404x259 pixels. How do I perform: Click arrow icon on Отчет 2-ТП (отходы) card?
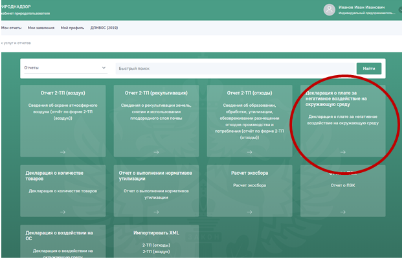click(249, 152)
